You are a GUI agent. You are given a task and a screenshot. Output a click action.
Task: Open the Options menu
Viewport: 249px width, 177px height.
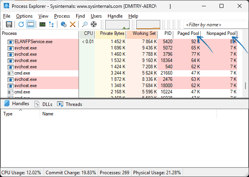click(24, 16)
